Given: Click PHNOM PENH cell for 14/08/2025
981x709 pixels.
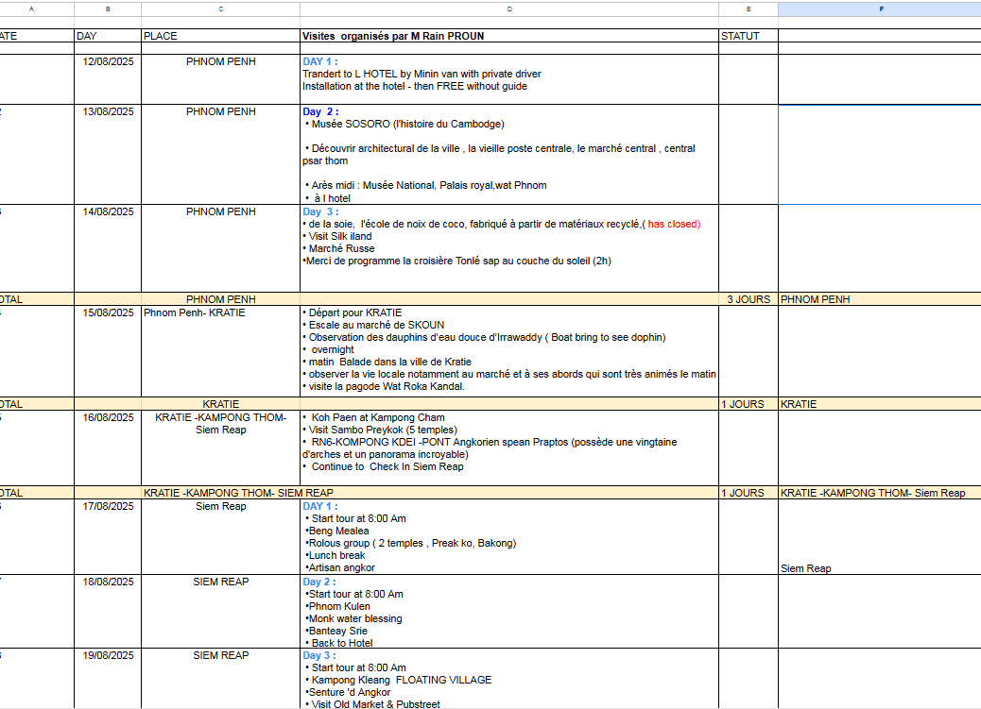Looking at the screenshot, I should [x=221, y=248].
